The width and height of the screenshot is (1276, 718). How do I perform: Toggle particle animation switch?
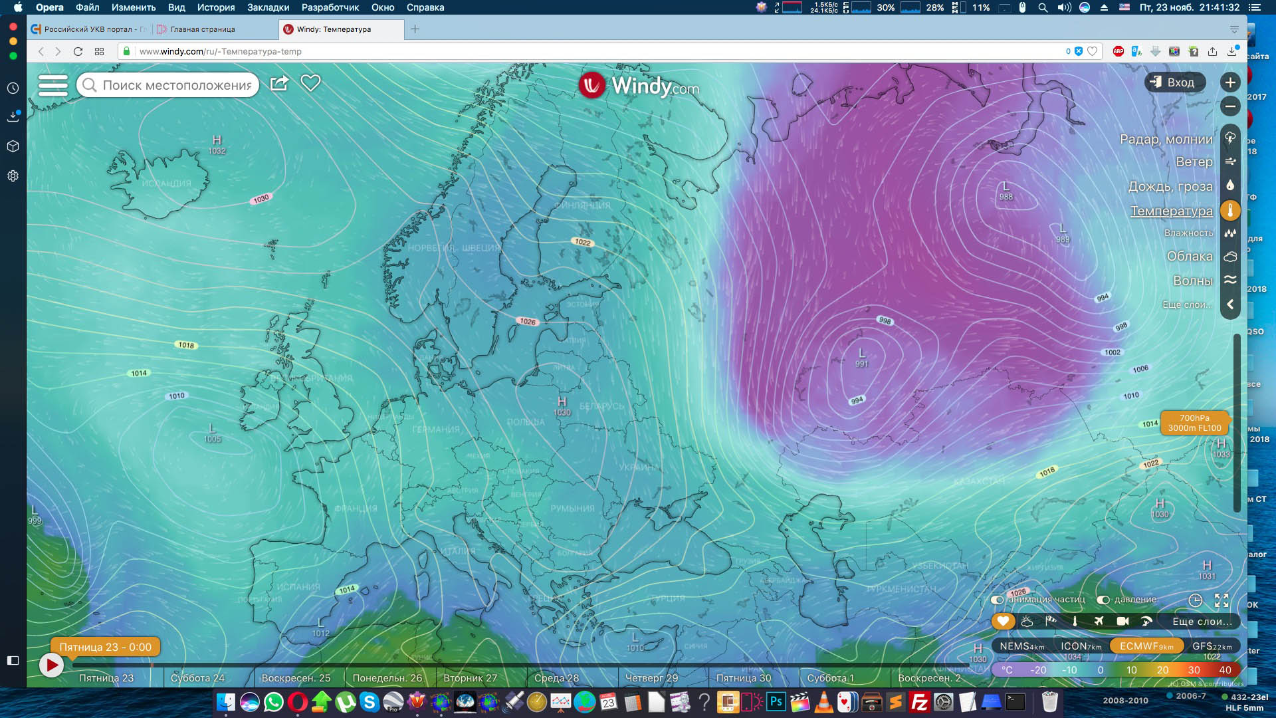(997, 600)
